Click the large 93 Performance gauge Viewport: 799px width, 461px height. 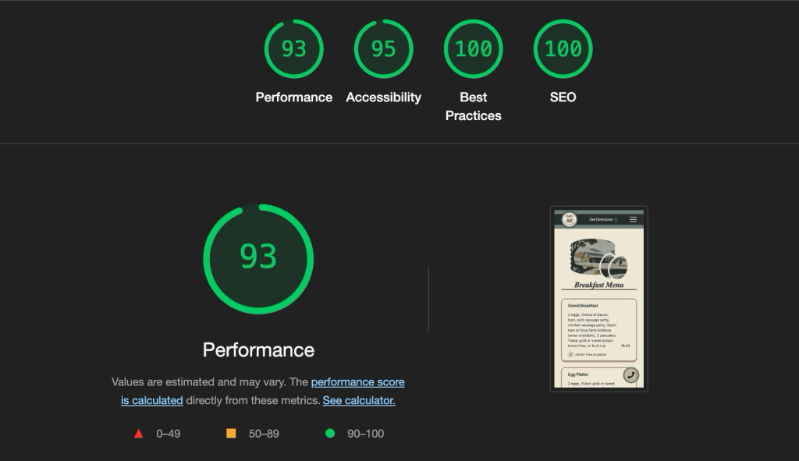pyautogui.click(x=258, y=258)
